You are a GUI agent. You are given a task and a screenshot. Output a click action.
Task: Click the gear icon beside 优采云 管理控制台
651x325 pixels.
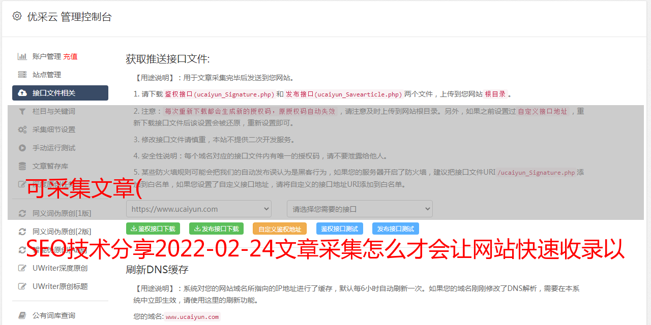coord(17,16)
